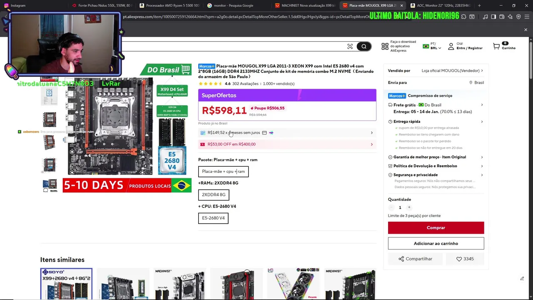
Task: Change the Envia para Brasil location
Action: [476, 82]
